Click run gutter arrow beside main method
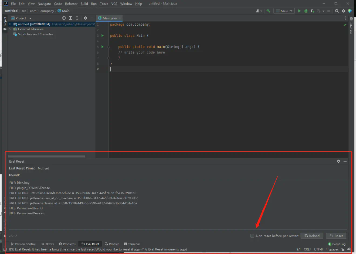 point(103,47)
